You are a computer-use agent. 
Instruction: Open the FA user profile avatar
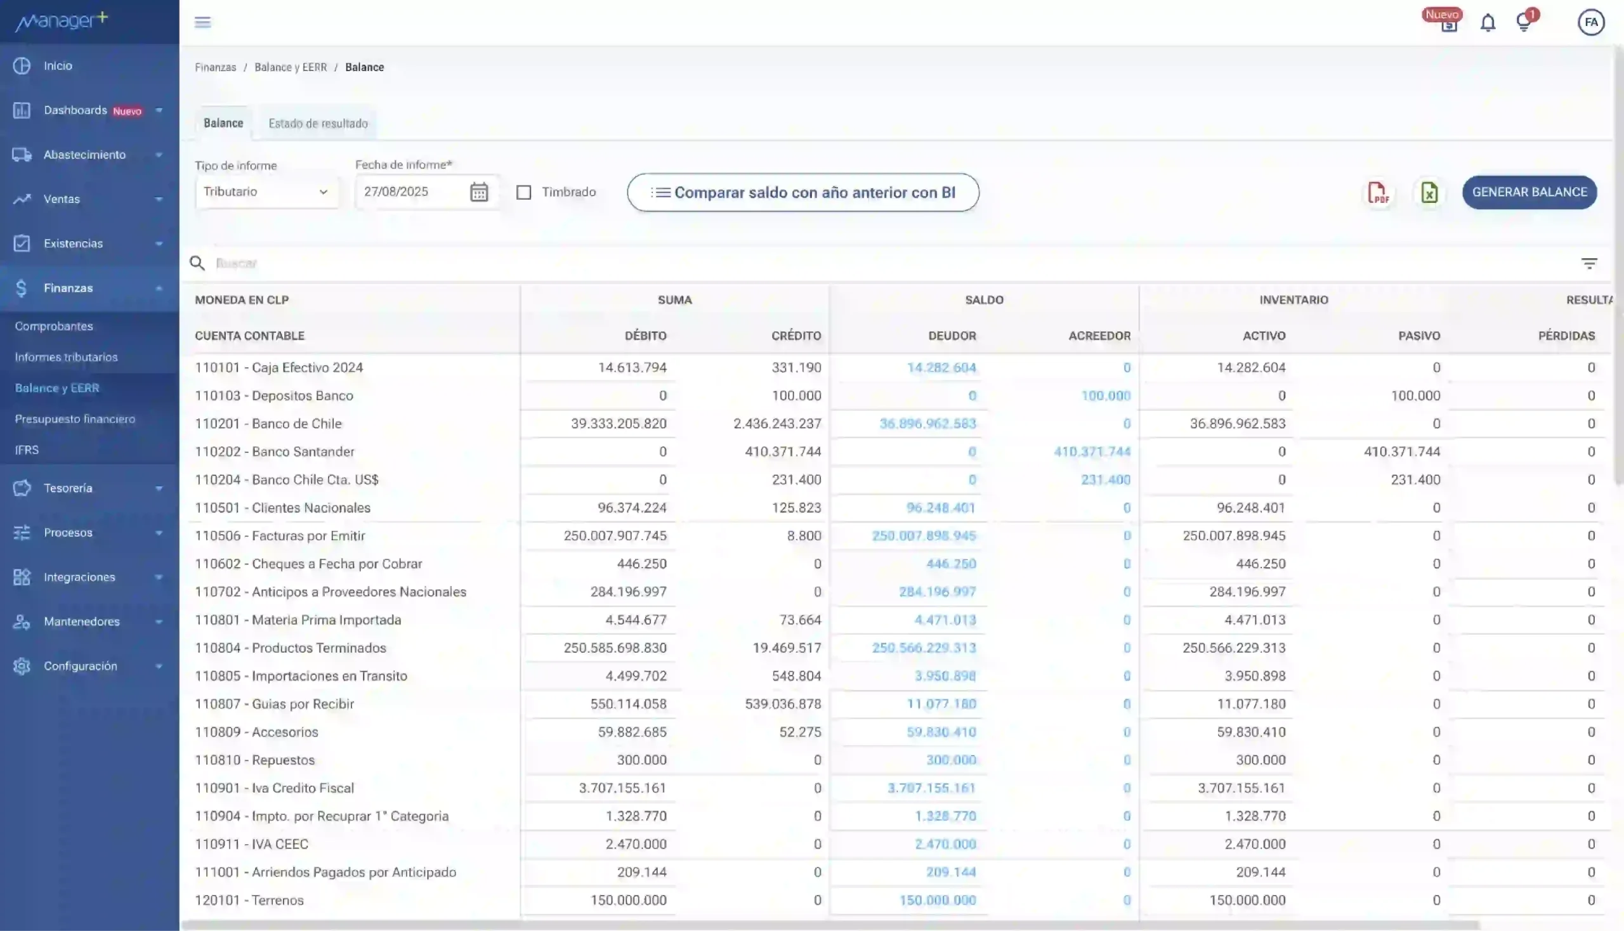point(1591,22)
